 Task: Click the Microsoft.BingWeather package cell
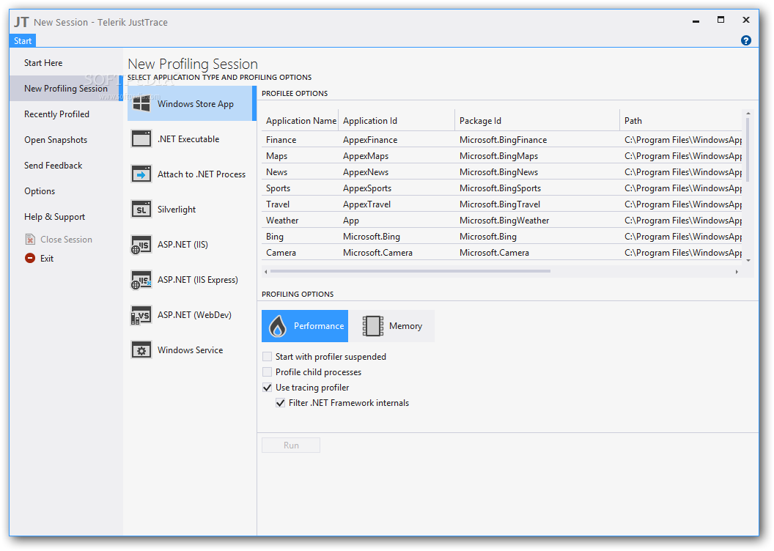504,221
